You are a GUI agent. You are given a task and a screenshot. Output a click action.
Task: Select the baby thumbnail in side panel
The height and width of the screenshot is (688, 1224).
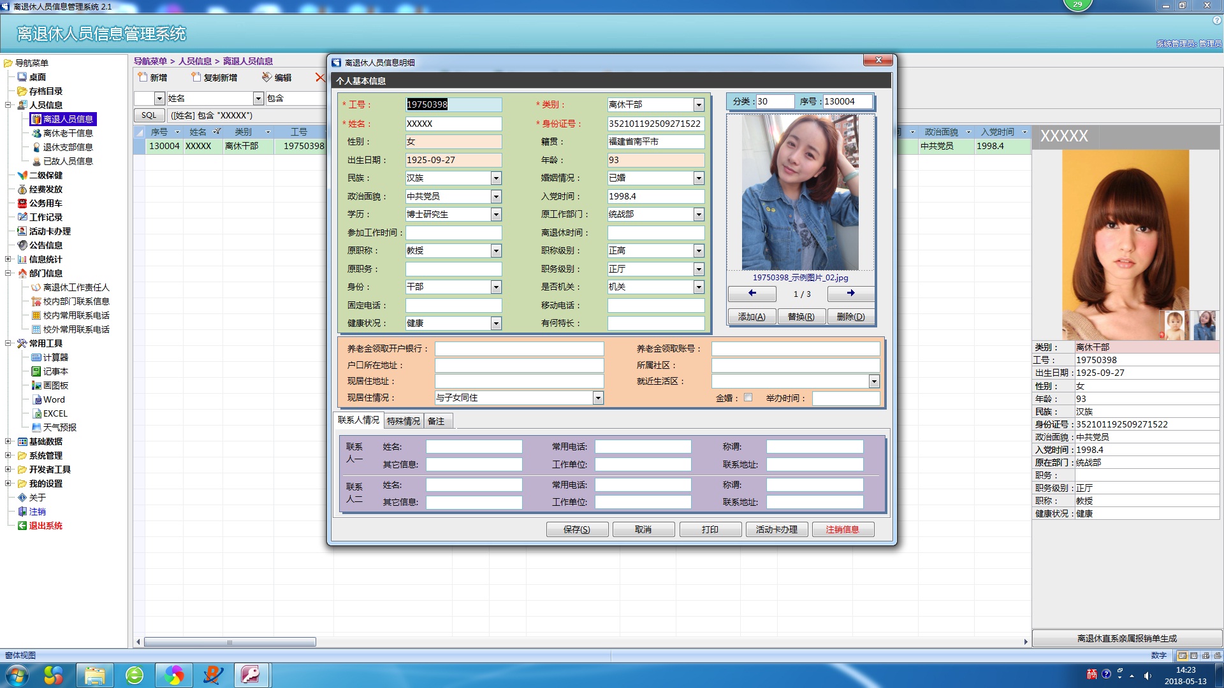point(1174,325)
